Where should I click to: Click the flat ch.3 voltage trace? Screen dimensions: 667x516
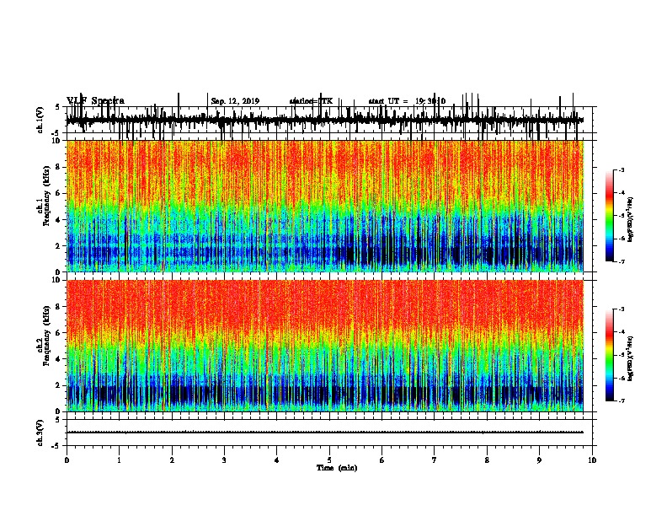[325, 433]
